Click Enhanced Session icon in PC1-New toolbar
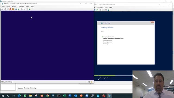The image size is (174, 98). click(x=27, y=9)
